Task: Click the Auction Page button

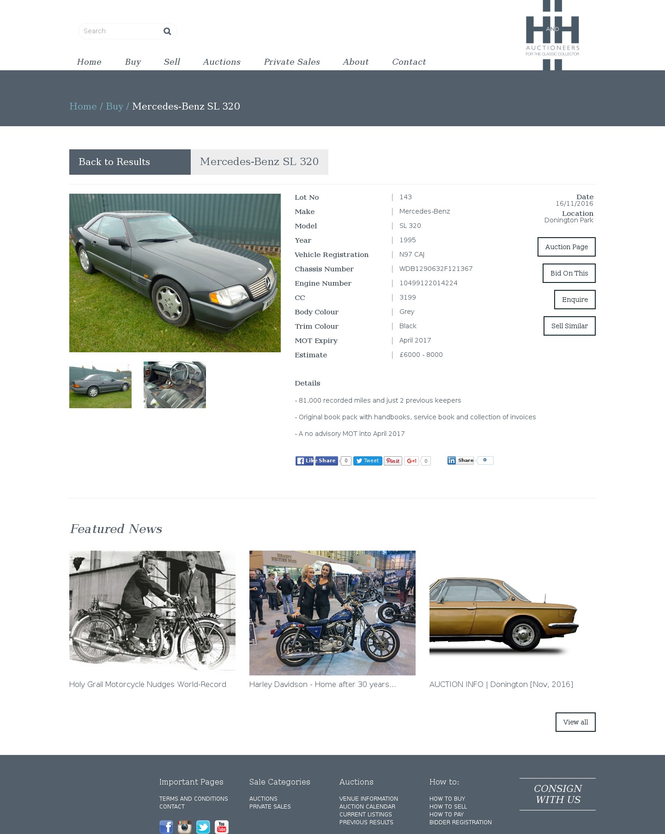Action: click(567, 247)
